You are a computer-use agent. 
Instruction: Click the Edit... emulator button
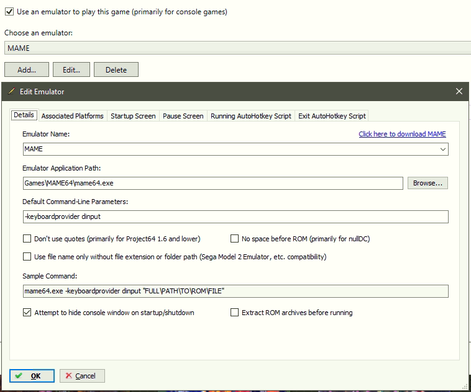[x=71, y=69]
